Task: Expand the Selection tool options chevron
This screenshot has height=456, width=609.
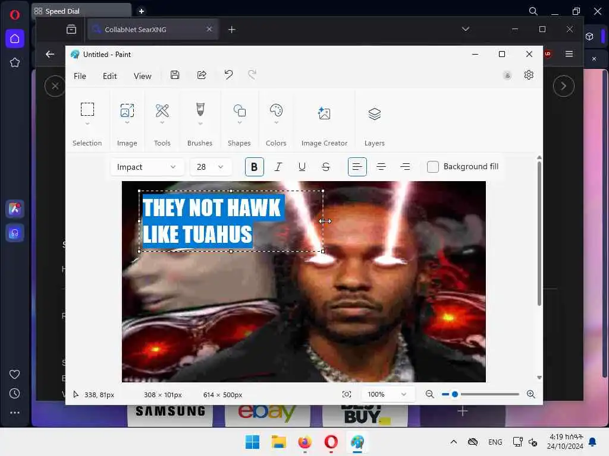Action: 87,123
